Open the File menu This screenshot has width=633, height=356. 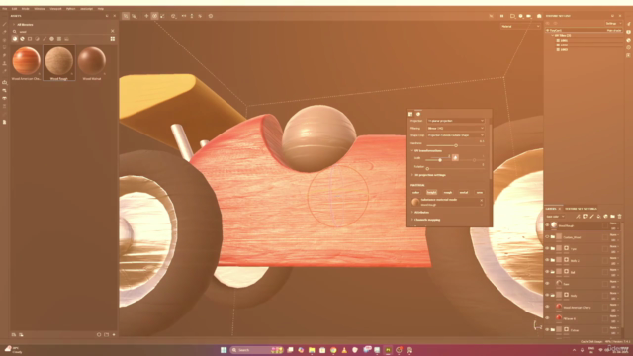click(5, 9)
